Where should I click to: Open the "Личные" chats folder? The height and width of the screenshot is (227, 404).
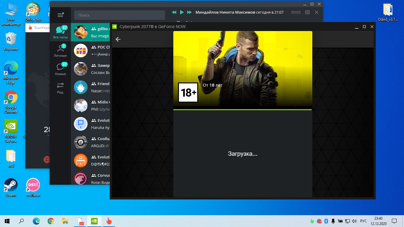click(x=60, y=51)
